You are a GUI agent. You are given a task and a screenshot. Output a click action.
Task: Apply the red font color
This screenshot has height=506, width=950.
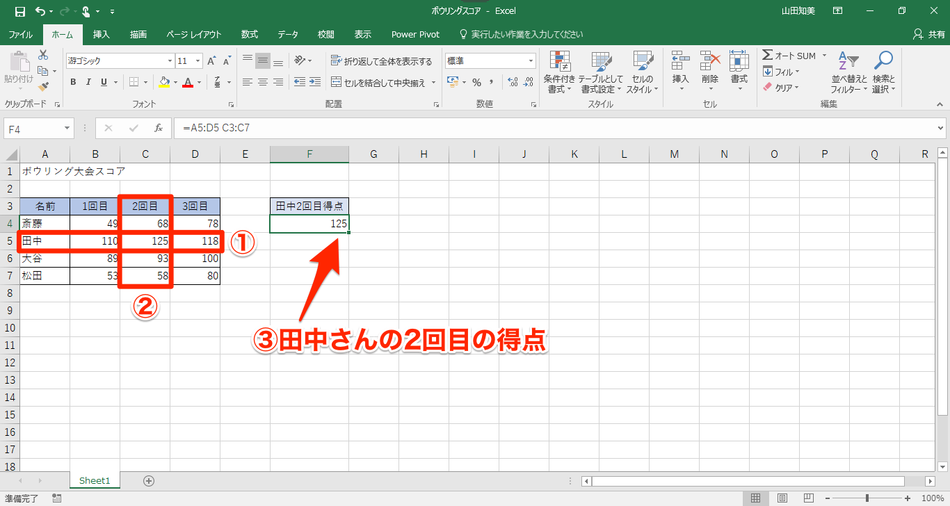187,82
